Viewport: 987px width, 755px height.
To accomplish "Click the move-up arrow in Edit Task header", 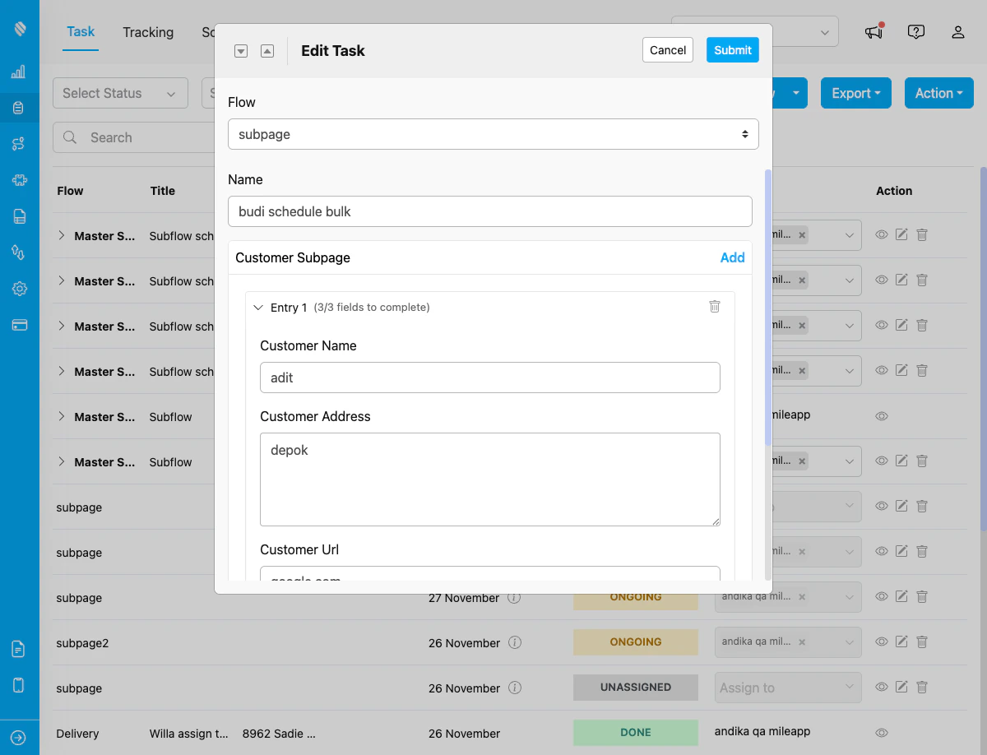I will [267, 51].
